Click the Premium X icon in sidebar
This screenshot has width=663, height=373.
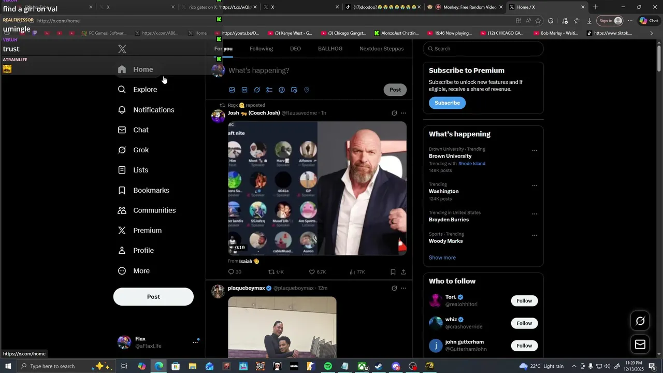[122, 231]
